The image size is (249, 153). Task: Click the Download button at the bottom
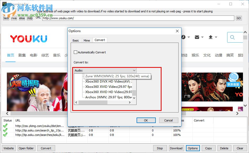[x=176, y=148]
